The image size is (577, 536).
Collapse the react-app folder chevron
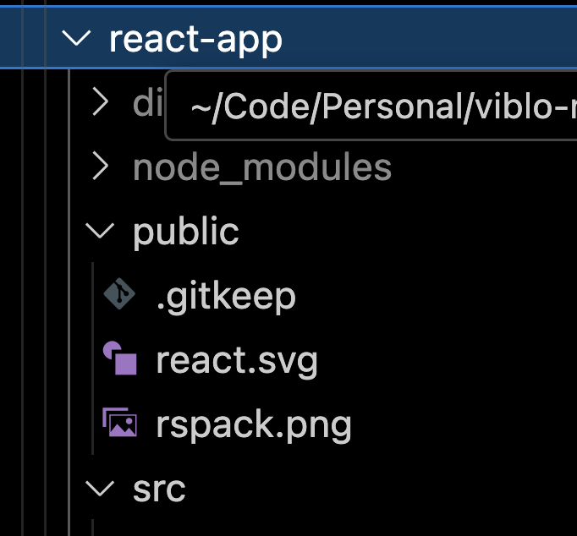[78, 39]
